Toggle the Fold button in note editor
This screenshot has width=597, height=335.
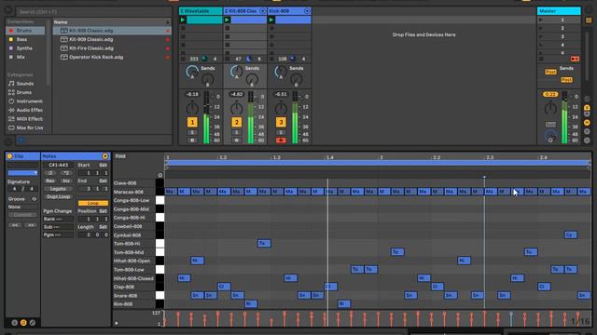120,156
